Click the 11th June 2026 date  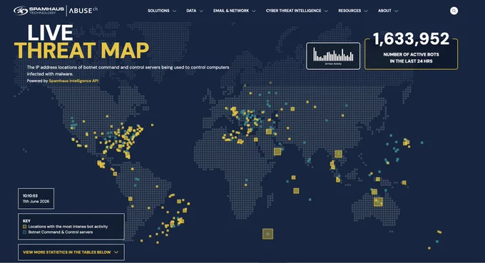click(x=36, y=202)
